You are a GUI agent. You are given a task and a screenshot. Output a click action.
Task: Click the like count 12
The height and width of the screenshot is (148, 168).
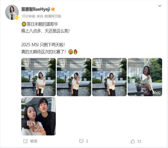click(x=139, y=141)
